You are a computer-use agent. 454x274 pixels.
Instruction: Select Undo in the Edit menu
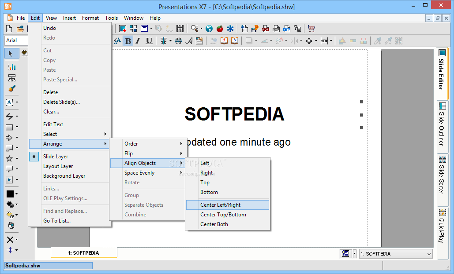point(70,28)
